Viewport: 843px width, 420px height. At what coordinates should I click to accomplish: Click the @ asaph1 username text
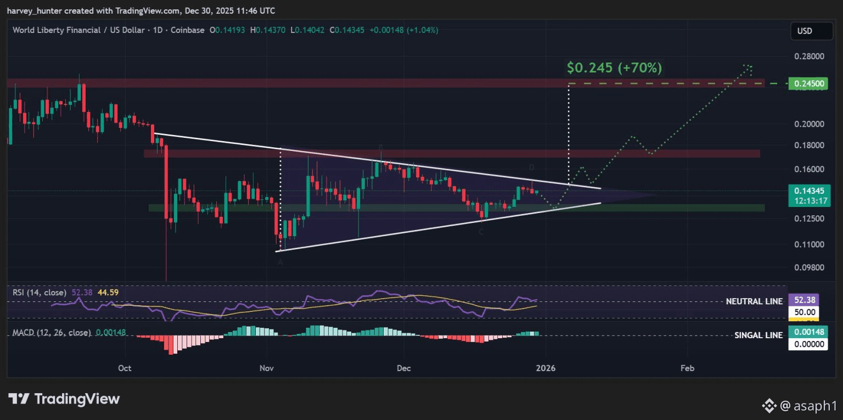[808, 406]
